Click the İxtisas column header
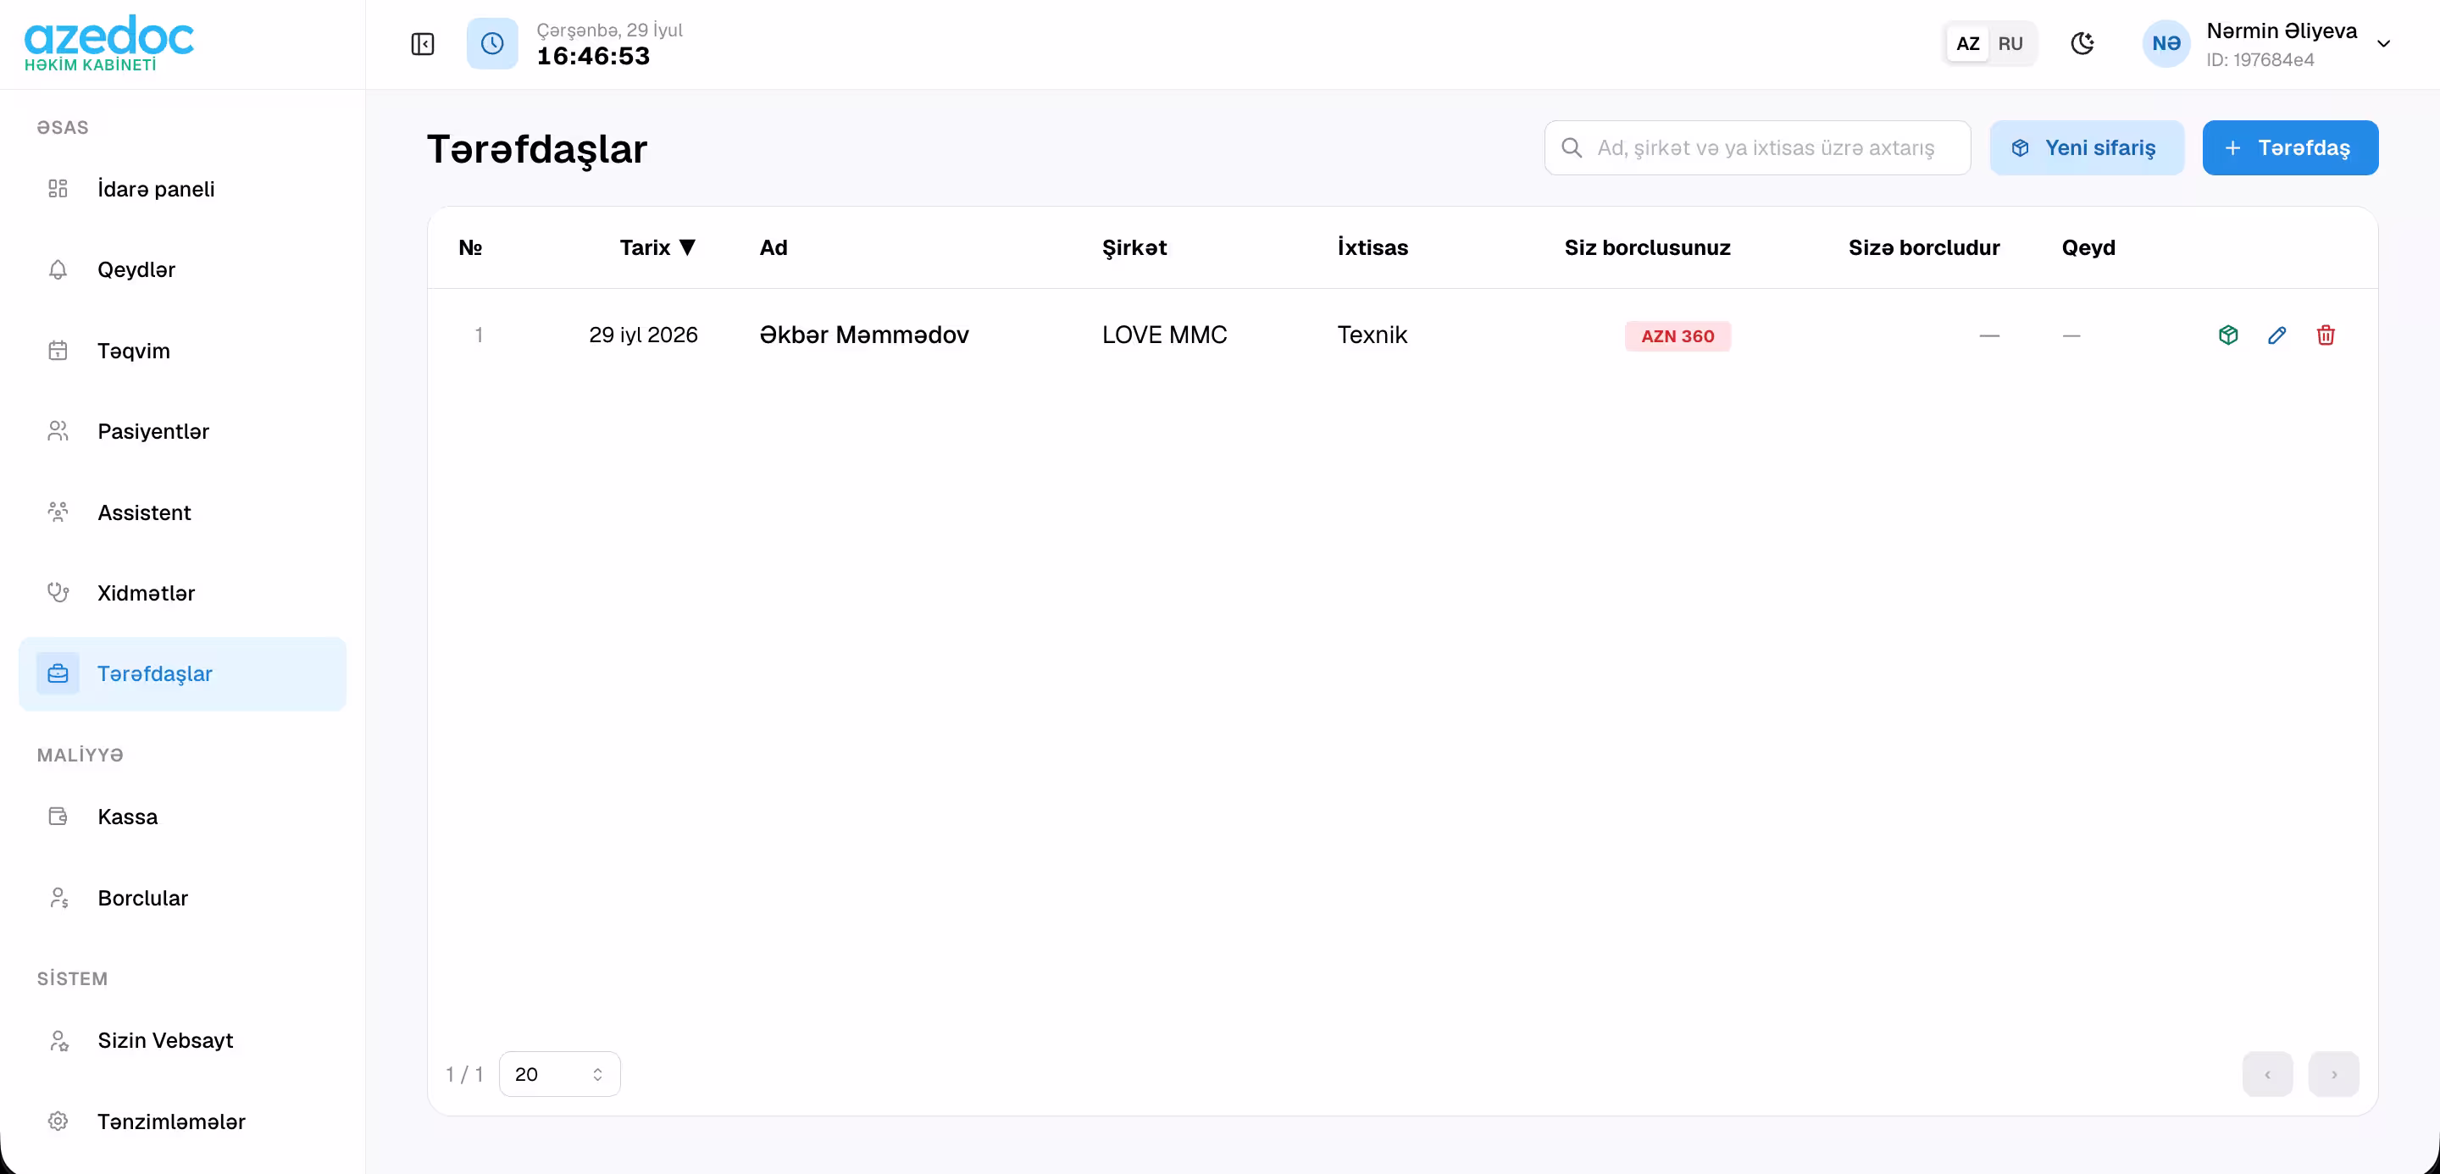This screenshot has width=2440, height=1174. tap(1372, 248)
